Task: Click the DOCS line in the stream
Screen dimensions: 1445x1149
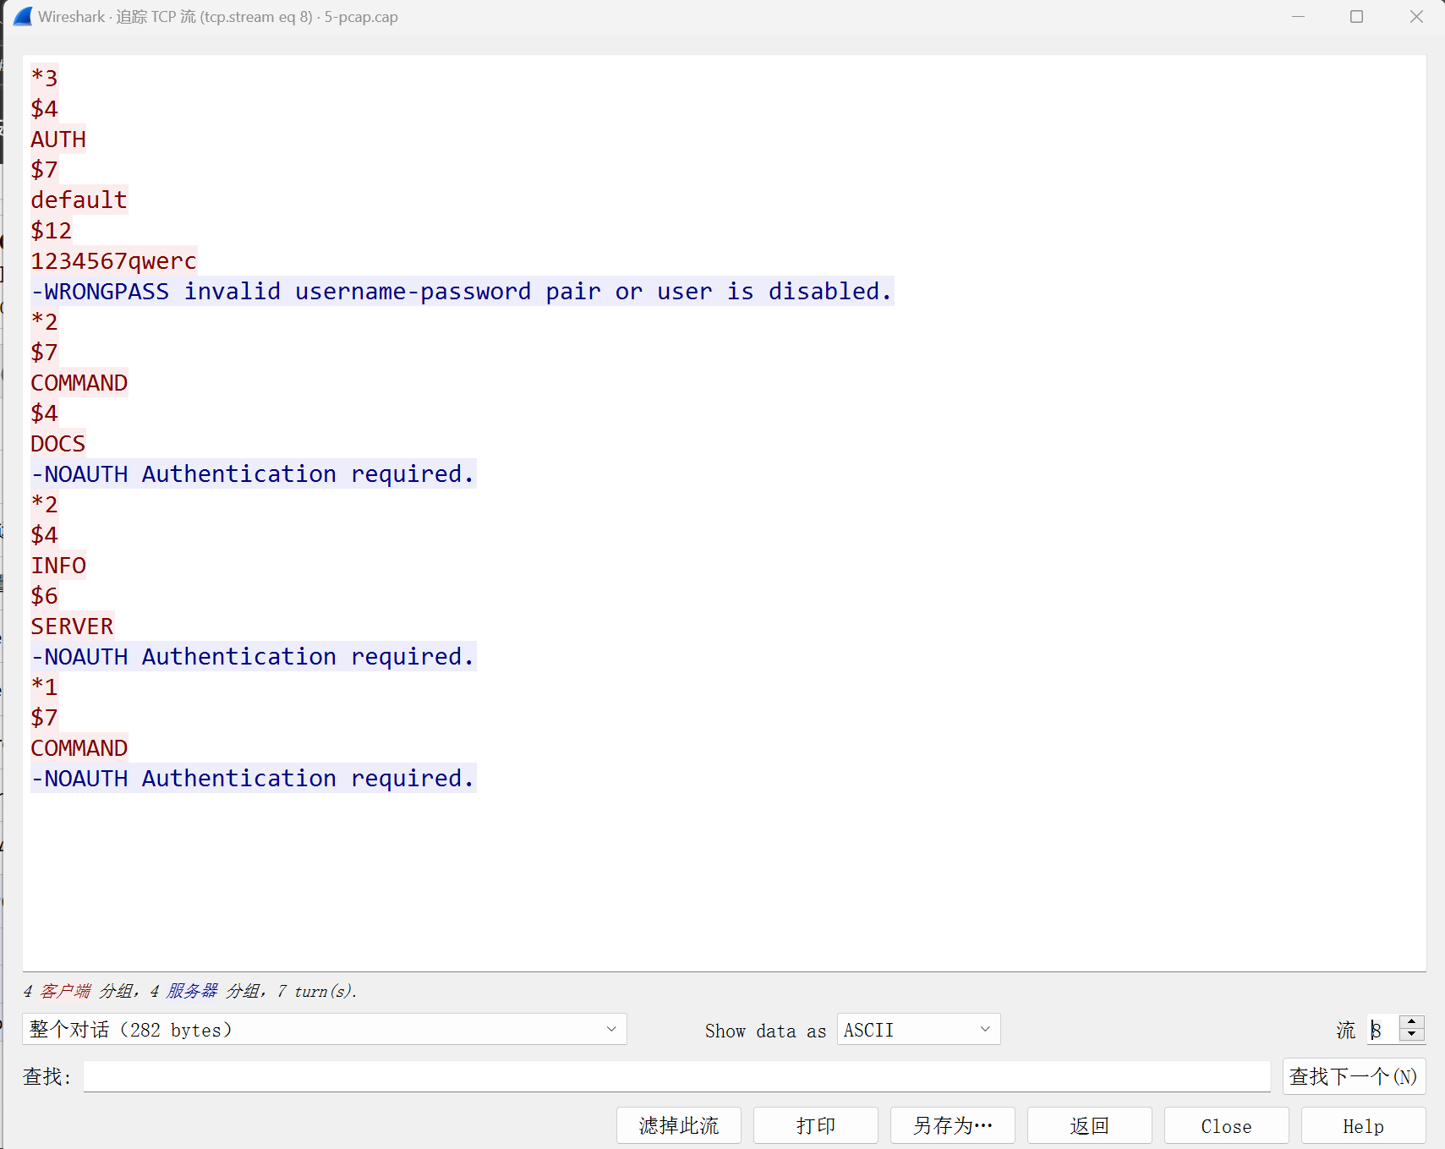Action: (58, 444)
